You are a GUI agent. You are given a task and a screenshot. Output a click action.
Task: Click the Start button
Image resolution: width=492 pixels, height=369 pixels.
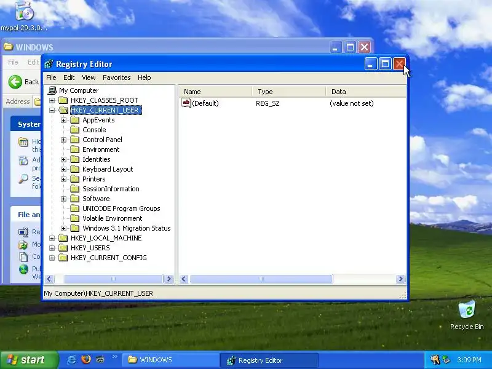coord(29,360)
